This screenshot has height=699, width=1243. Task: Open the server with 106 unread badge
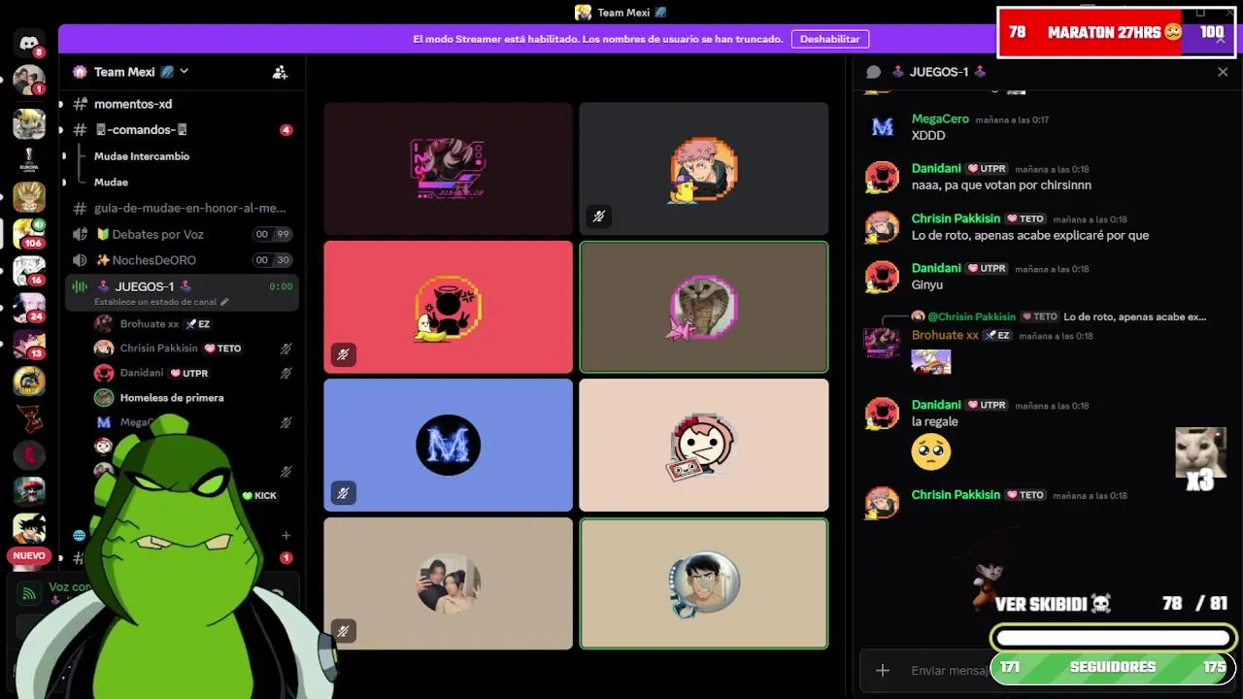point(29,234)
